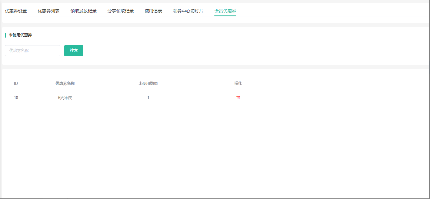
Task: Select the ID cell showing 18
Action: click(16, 98)
